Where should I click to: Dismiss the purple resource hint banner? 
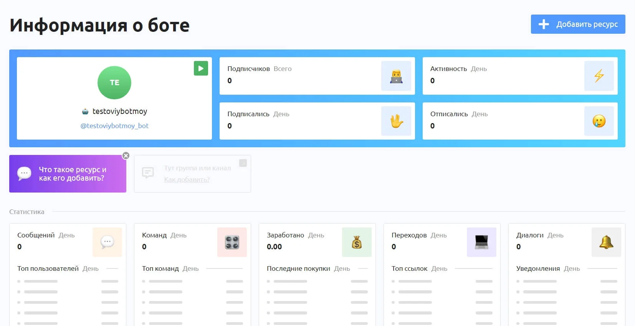[x=126, y=156]
